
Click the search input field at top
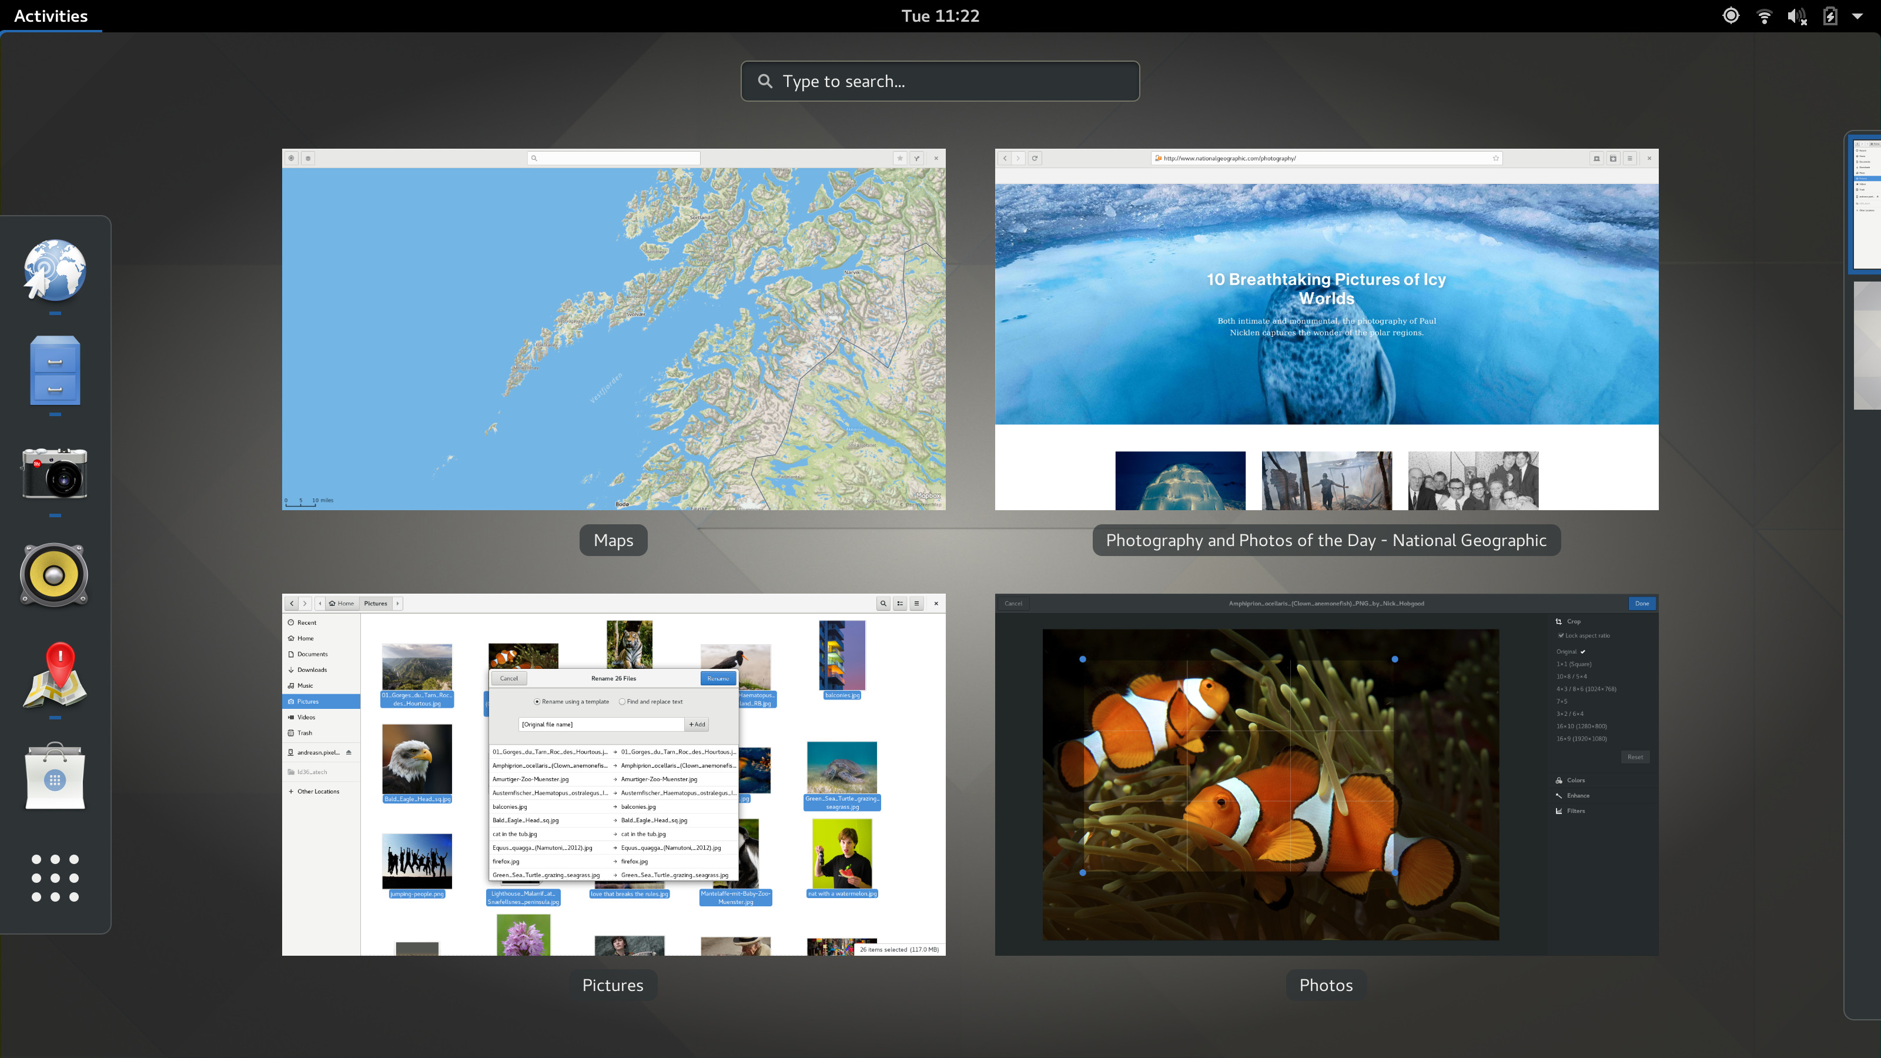click(939, 81)
